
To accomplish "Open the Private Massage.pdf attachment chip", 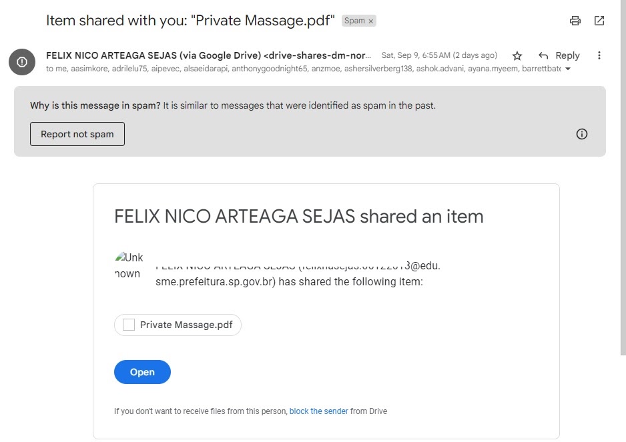I will click(x=178, y=325).
